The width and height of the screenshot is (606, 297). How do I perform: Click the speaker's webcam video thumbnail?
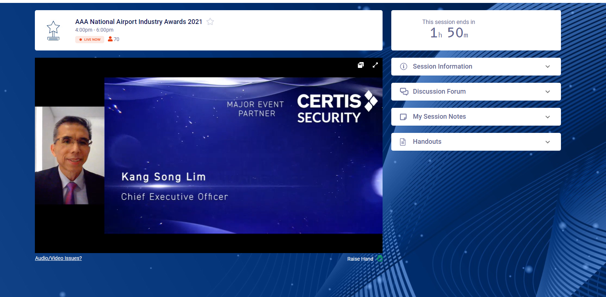point(70,155)
